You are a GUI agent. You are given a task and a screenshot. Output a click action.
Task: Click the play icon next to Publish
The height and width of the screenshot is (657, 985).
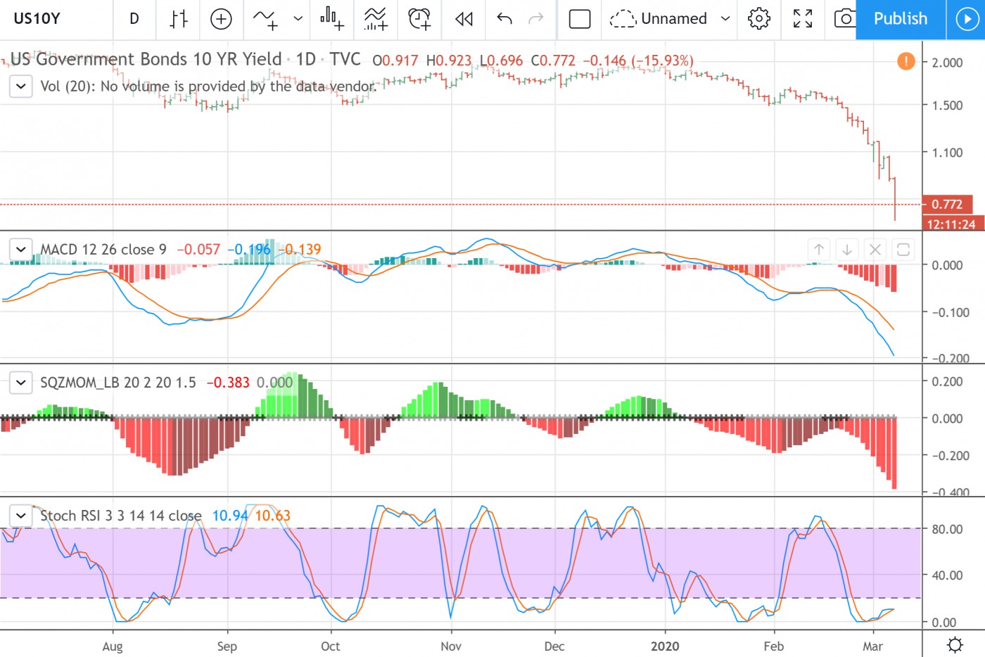(966, 19)
